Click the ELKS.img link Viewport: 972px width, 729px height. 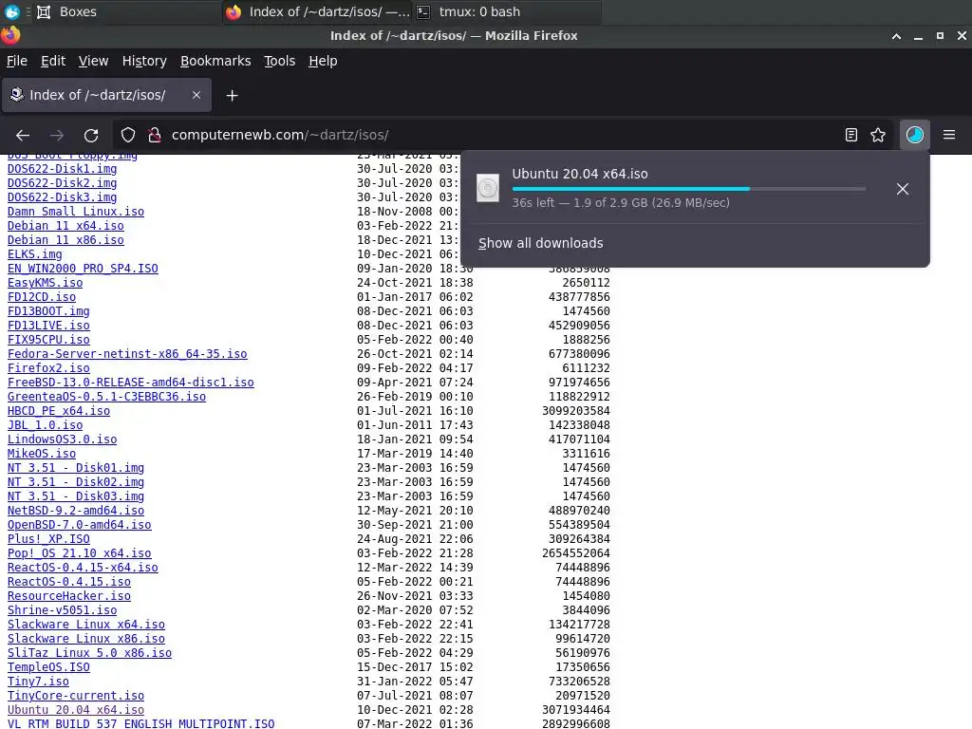[35, 254]
